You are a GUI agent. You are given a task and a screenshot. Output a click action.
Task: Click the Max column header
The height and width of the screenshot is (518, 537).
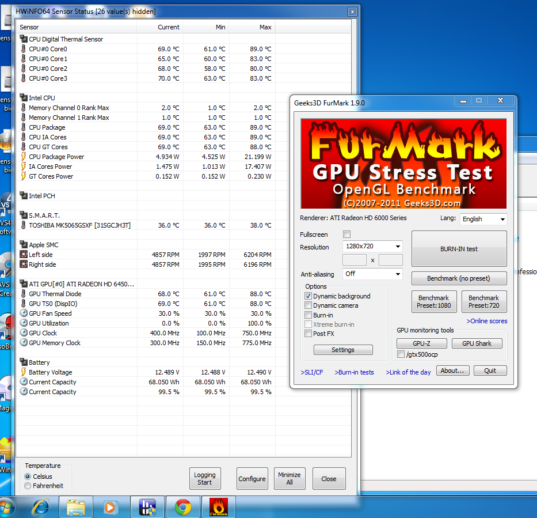252,27
